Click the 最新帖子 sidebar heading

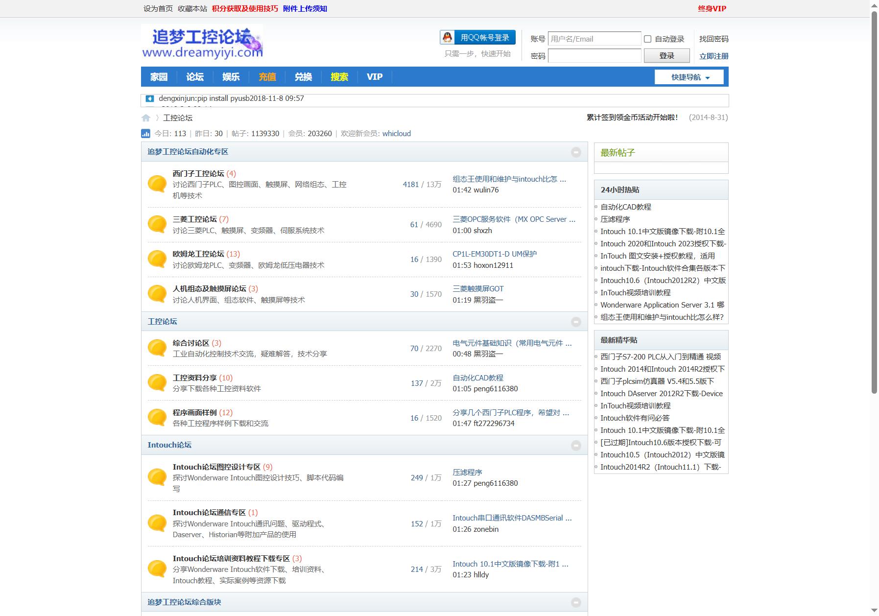tap(618, 153)
